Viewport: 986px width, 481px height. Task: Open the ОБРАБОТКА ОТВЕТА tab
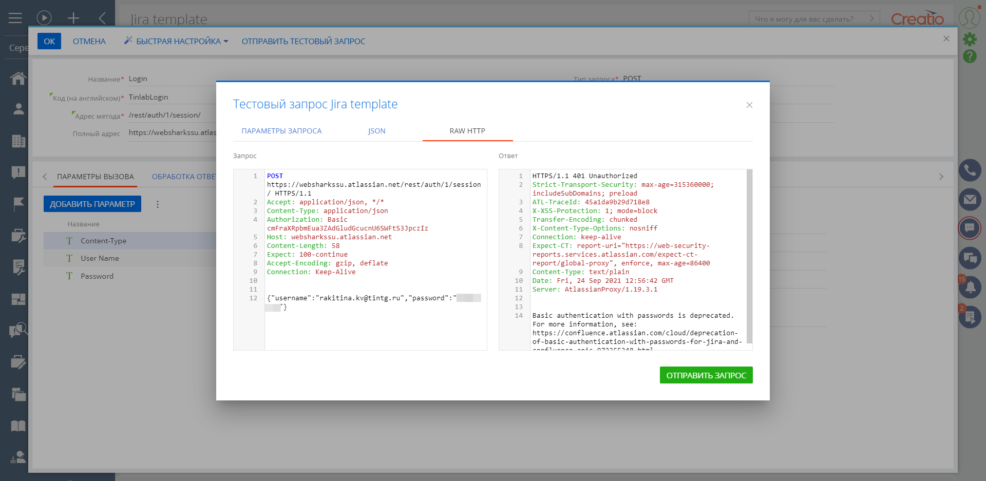coord(184,177)
